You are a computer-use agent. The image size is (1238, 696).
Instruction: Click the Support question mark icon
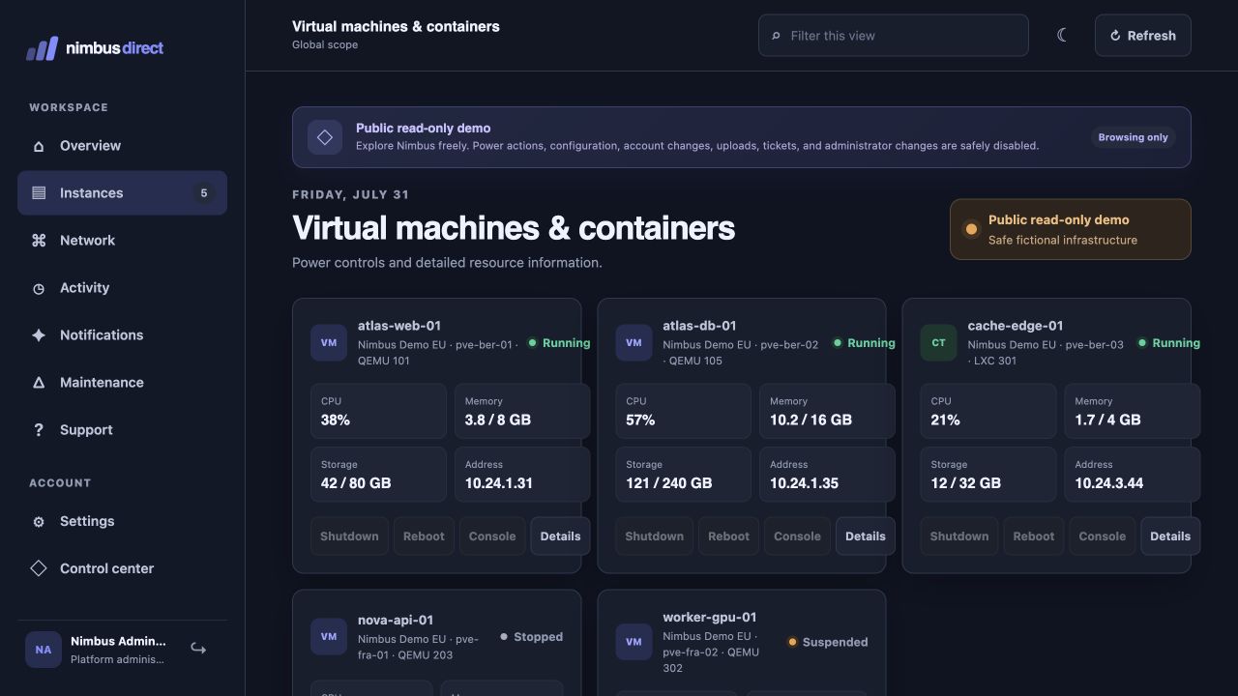pos(39,430)
